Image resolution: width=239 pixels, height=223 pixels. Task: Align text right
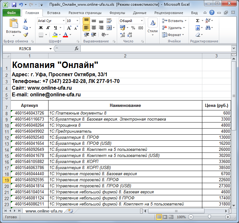click(x=101, y=27)
